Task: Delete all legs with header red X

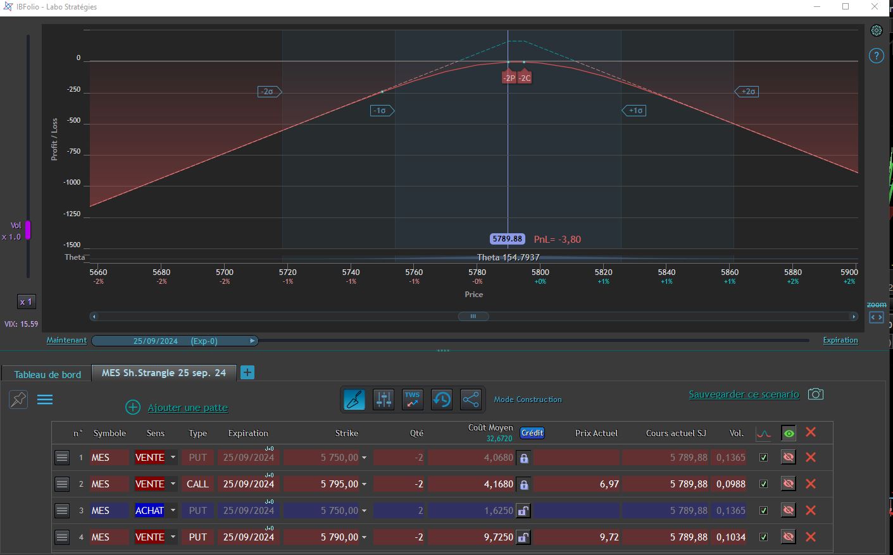Action: [x=811, y=432]
